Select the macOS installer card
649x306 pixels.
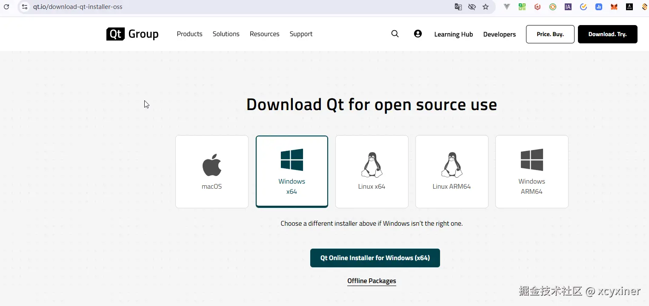click(212, 172)
